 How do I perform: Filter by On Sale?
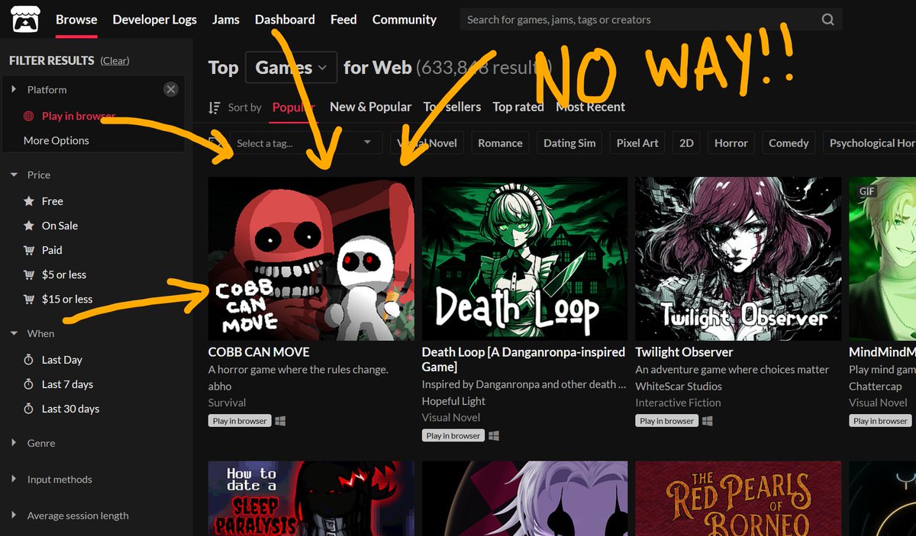(x=60, y=226)
